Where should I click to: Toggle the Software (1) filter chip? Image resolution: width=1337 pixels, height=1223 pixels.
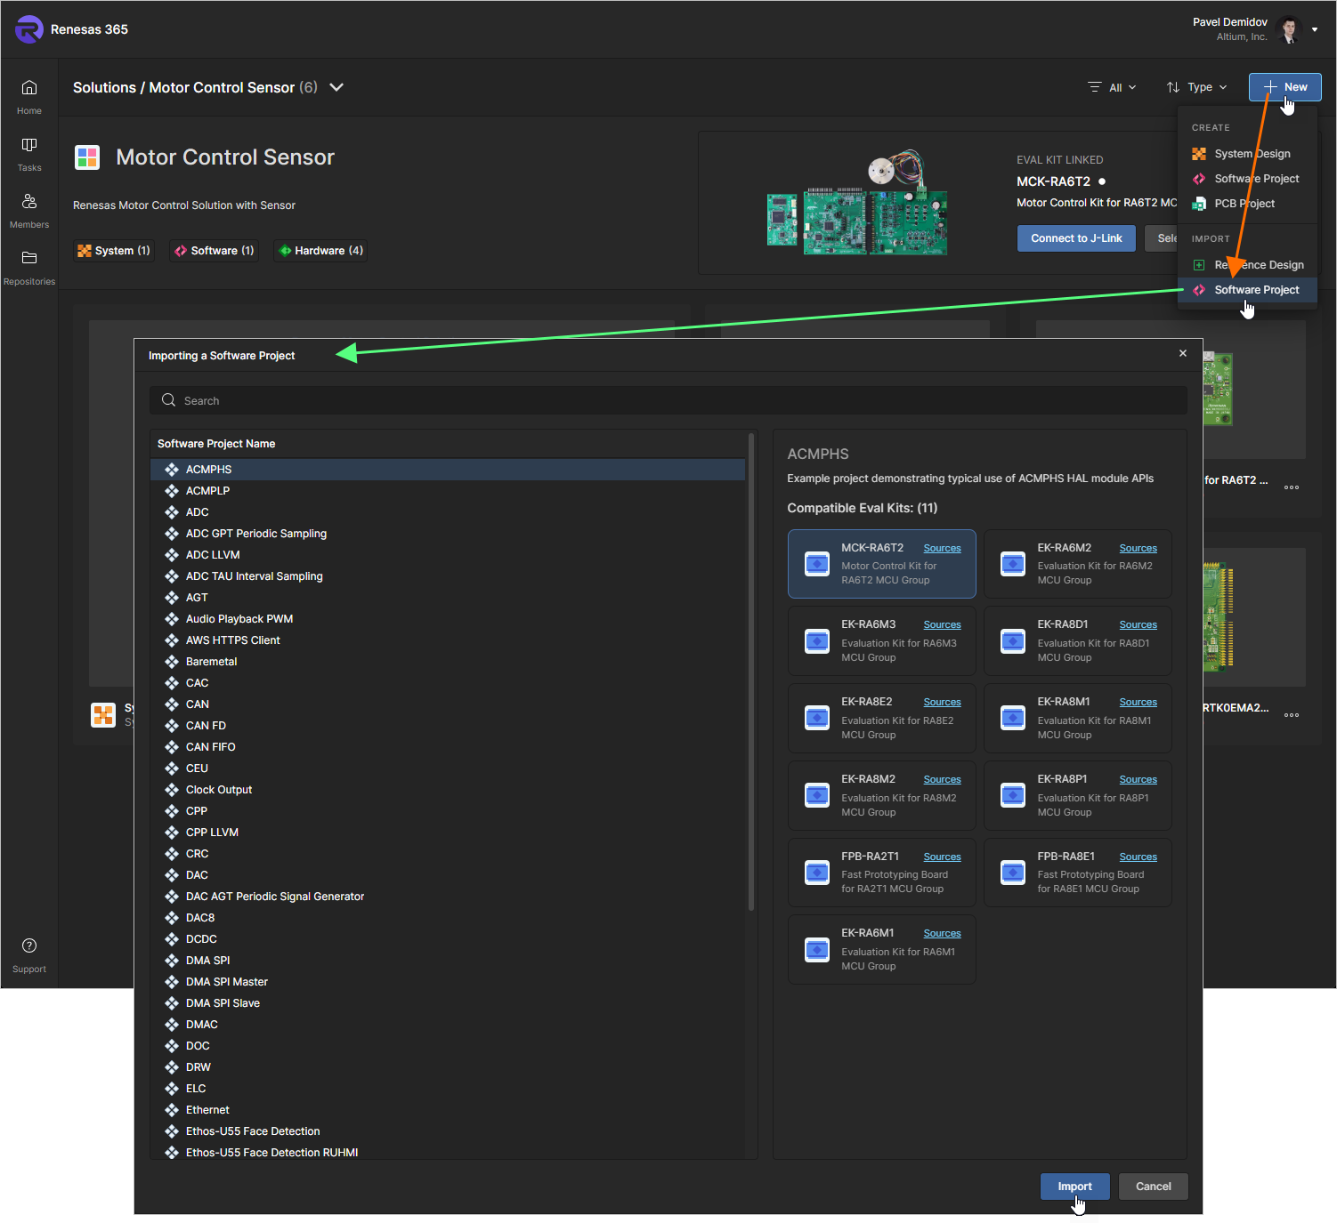215,251
